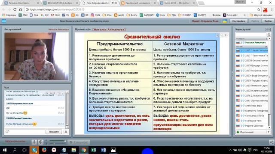Open the ТАБ bookmarks folder
275x154 pixels.
point(171,15)
